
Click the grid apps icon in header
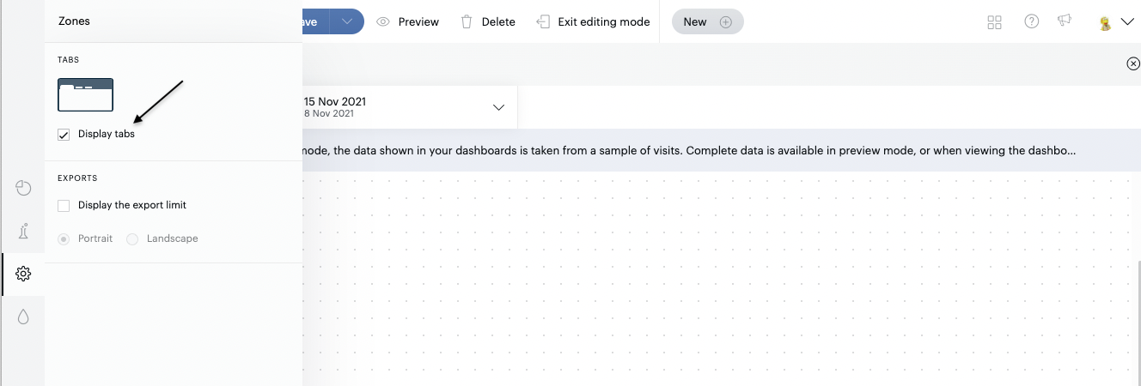[995, 22]
